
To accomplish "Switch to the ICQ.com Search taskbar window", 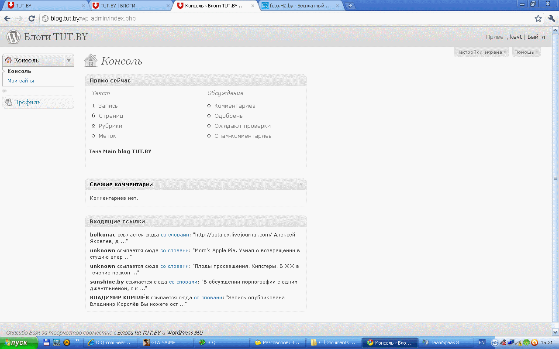I will pyautogui.click(x=111, y=342).
